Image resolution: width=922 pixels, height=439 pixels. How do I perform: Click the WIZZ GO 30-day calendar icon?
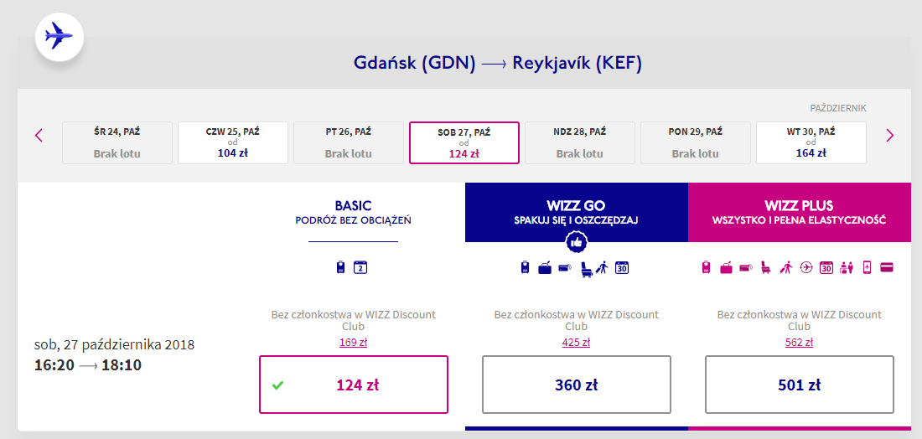point(622,268)
